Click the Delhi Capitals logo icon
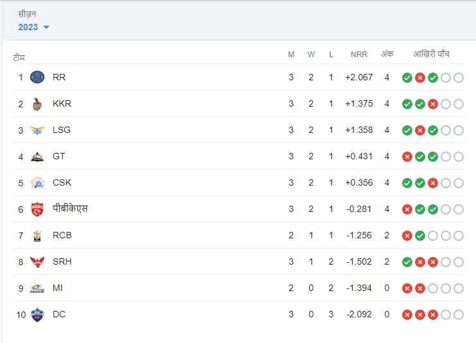Image resolution: width=476 pixels, height=343 pixels. pyautogui.click(x=37, y=315)
